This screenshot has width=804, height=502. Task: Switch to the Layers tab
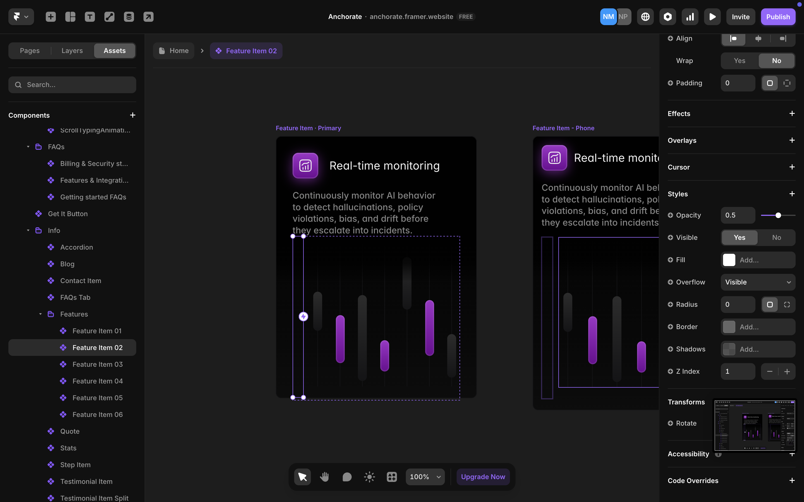click(72, 51)
